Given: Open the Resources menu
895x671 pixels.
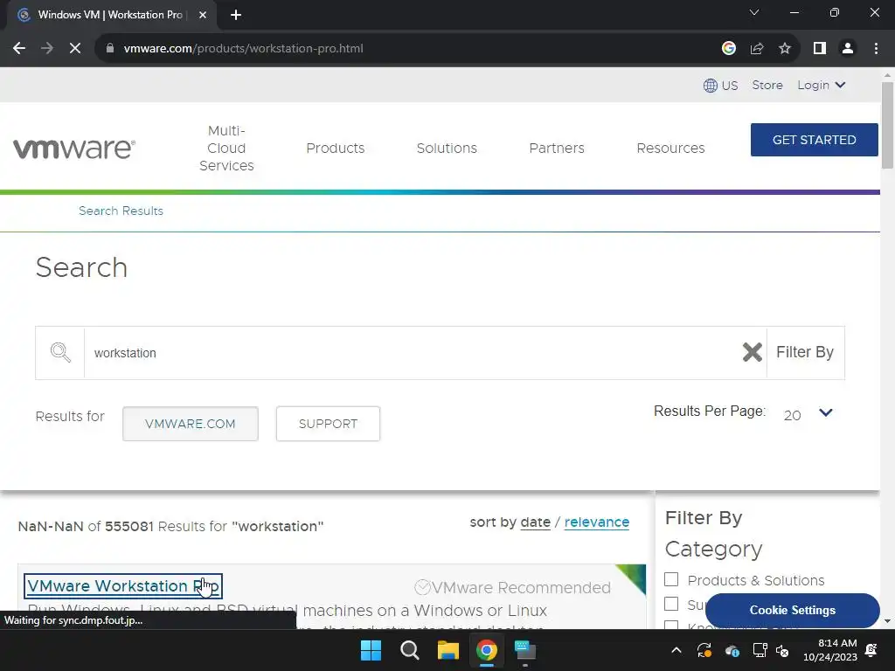Looking at the screenshot, I should point(670,148).
